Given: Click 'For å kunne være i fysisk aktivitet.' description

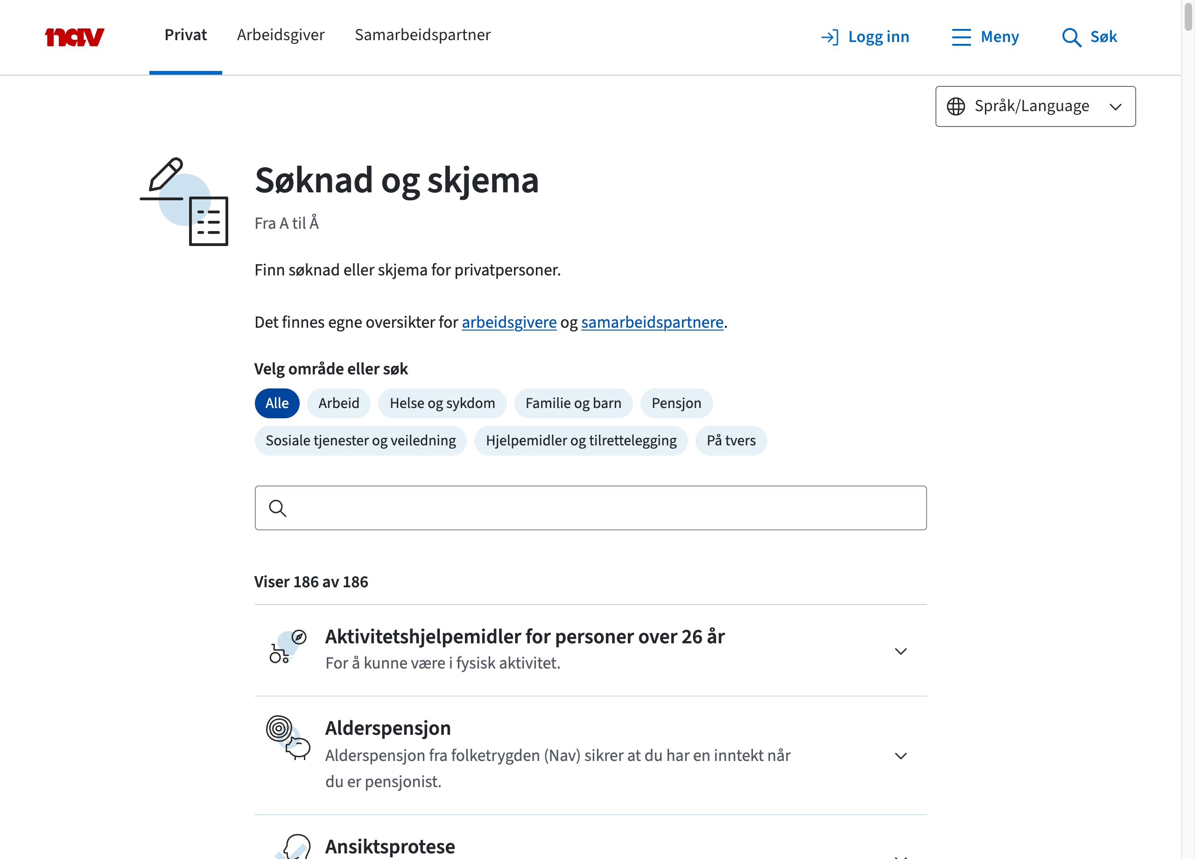Looking at the screenshot, I should tap(443, 663).
